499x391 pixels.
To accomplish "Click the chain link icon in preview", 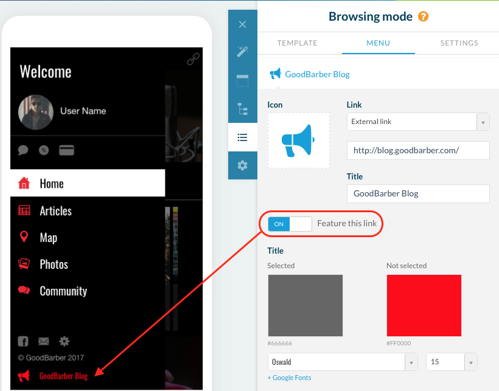I will coord(194,59).
